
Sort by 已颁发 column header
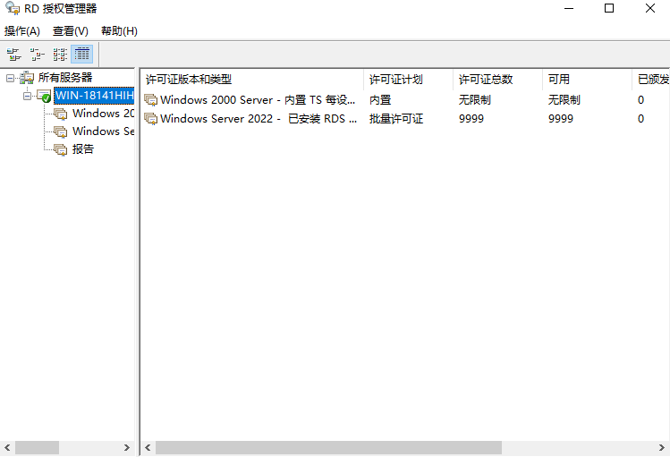click(651, 80)
